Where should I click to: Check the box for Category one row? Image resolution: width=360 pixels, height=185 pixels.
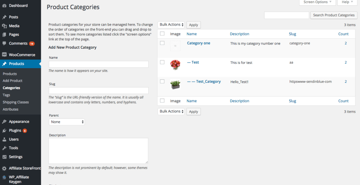tap(162, 43)
